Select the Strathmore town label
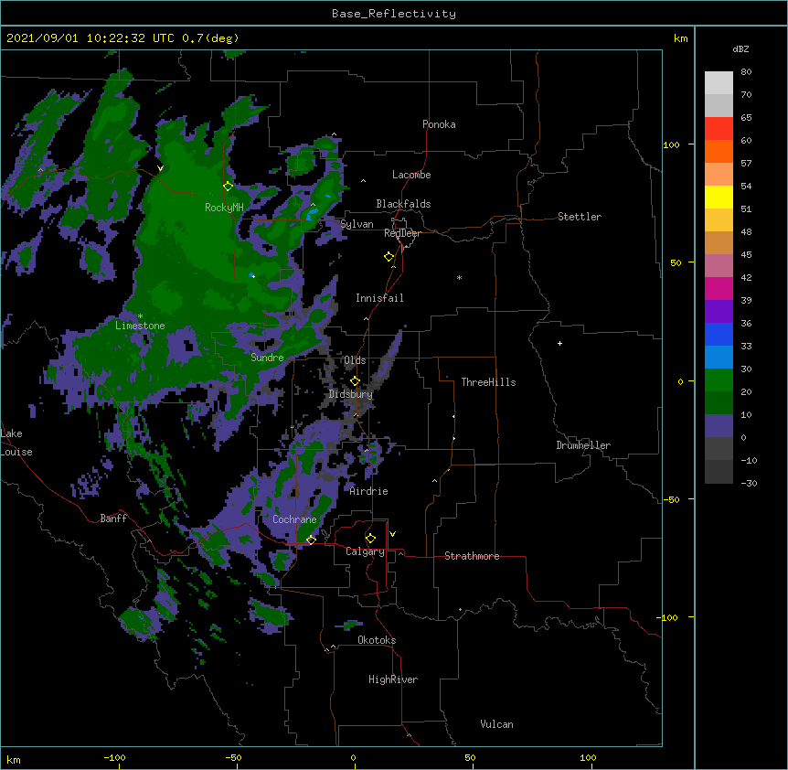788x770 pixels. (x=472, y=556)
